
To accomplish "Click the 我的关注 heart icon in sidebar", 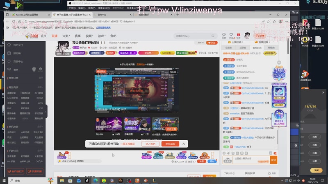I will (x=9, y=45).
